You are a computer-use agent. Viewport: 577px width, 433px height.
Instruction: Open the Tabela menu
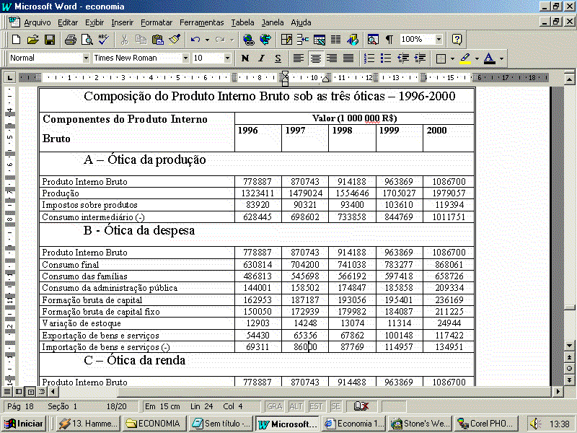point(242,22)
